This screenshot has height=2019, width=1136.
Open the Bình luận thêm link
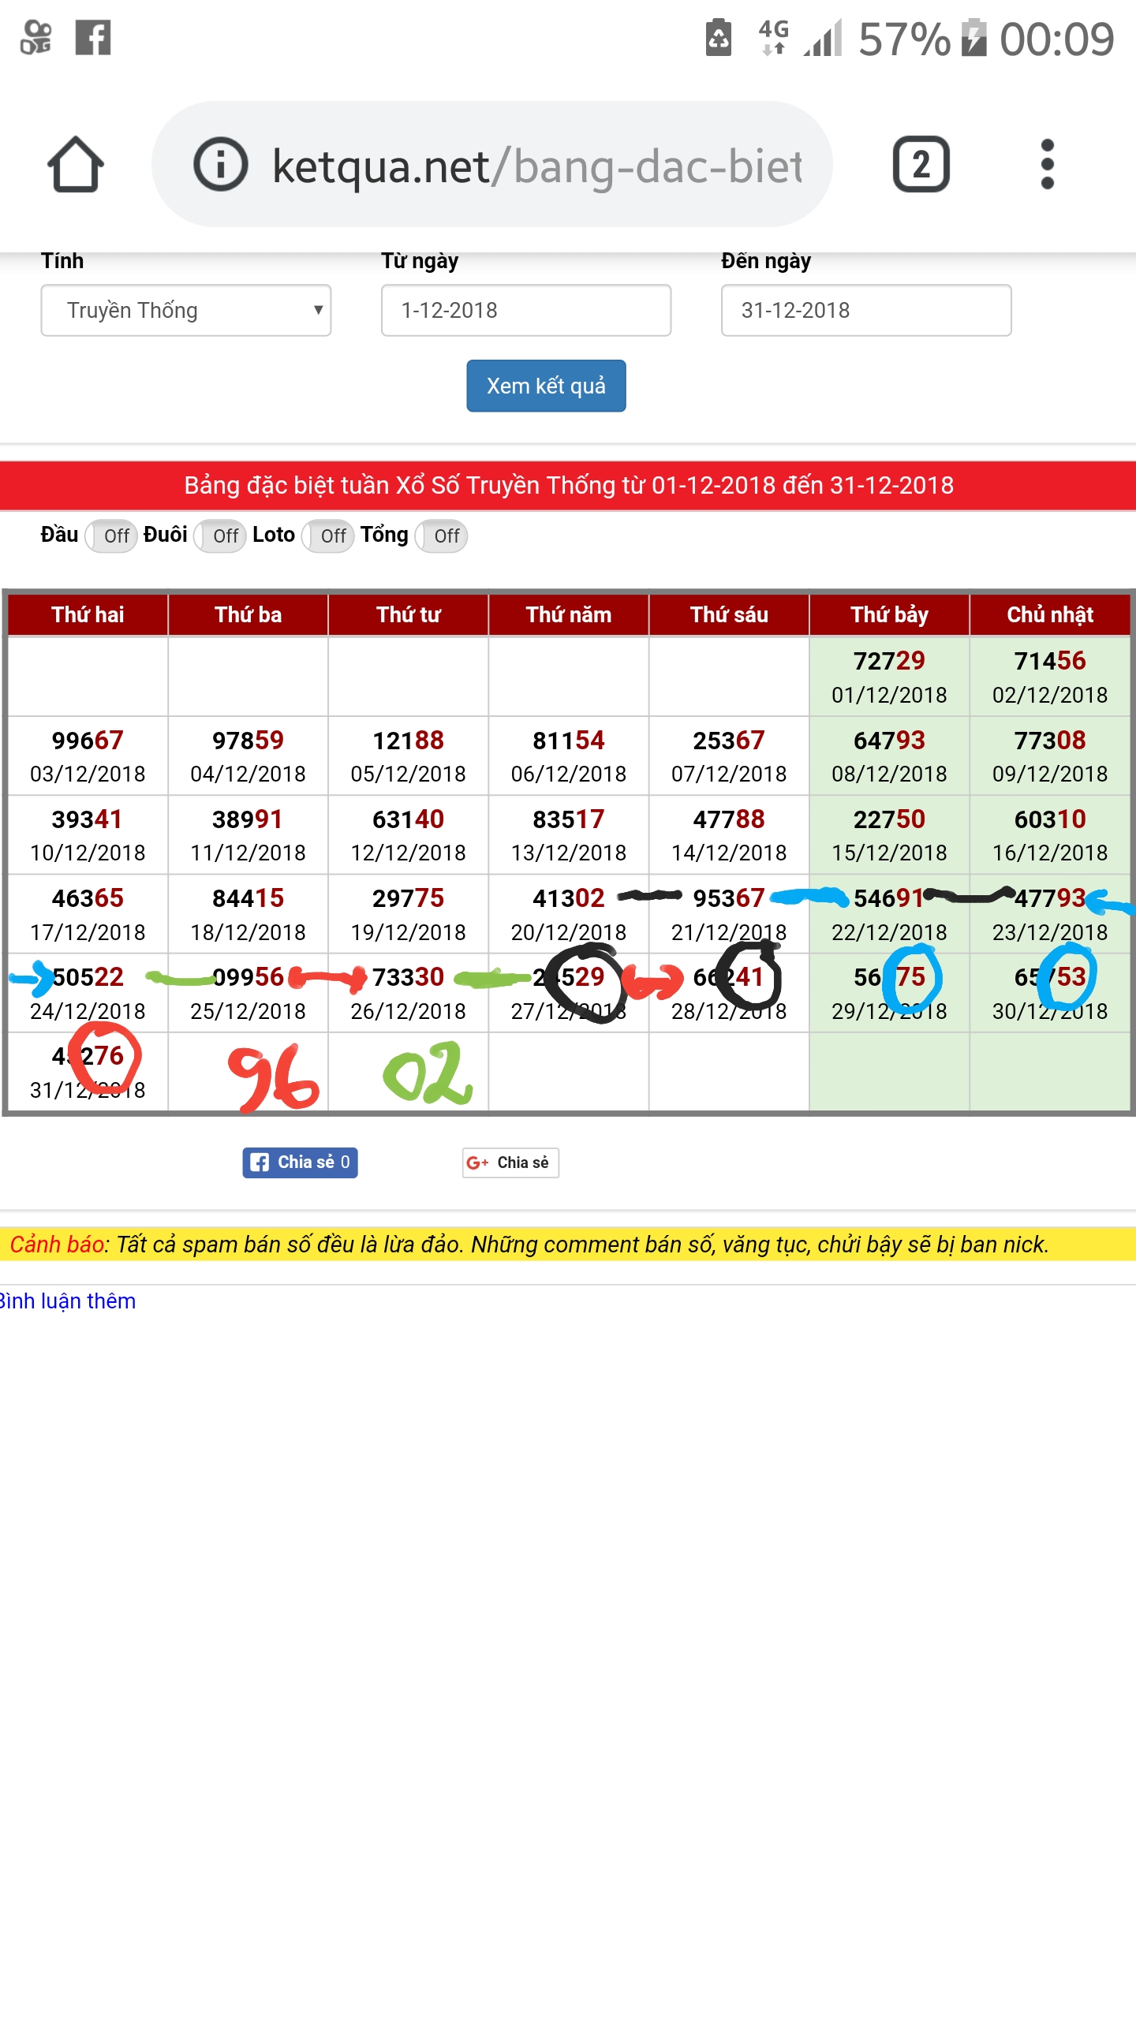68,1301
